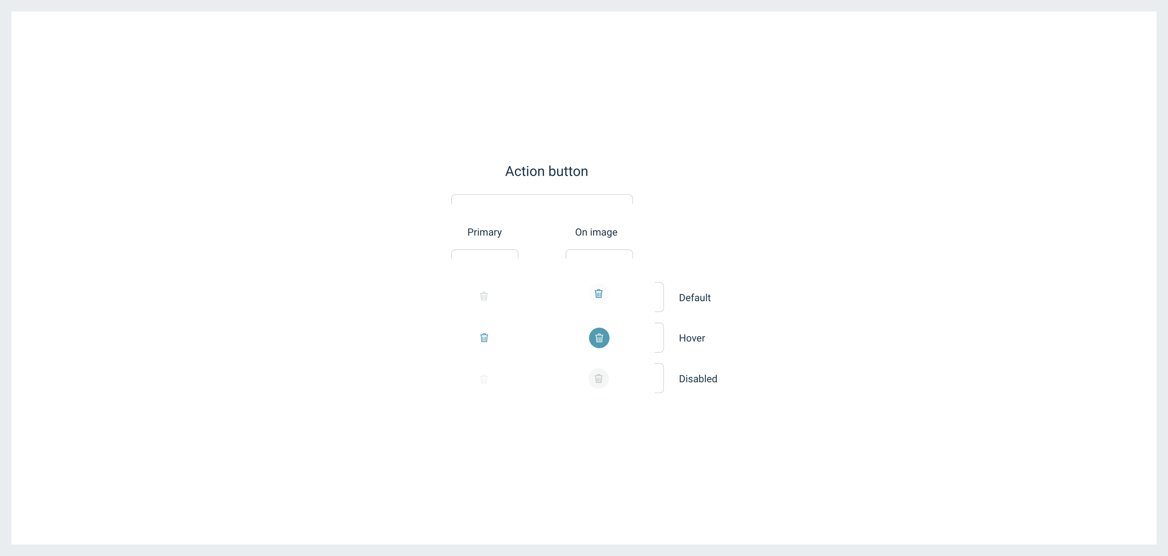The width and height of the screenshot is (1168, 556).
Task: Click the blank white canvas background
Action: (227, 272)
